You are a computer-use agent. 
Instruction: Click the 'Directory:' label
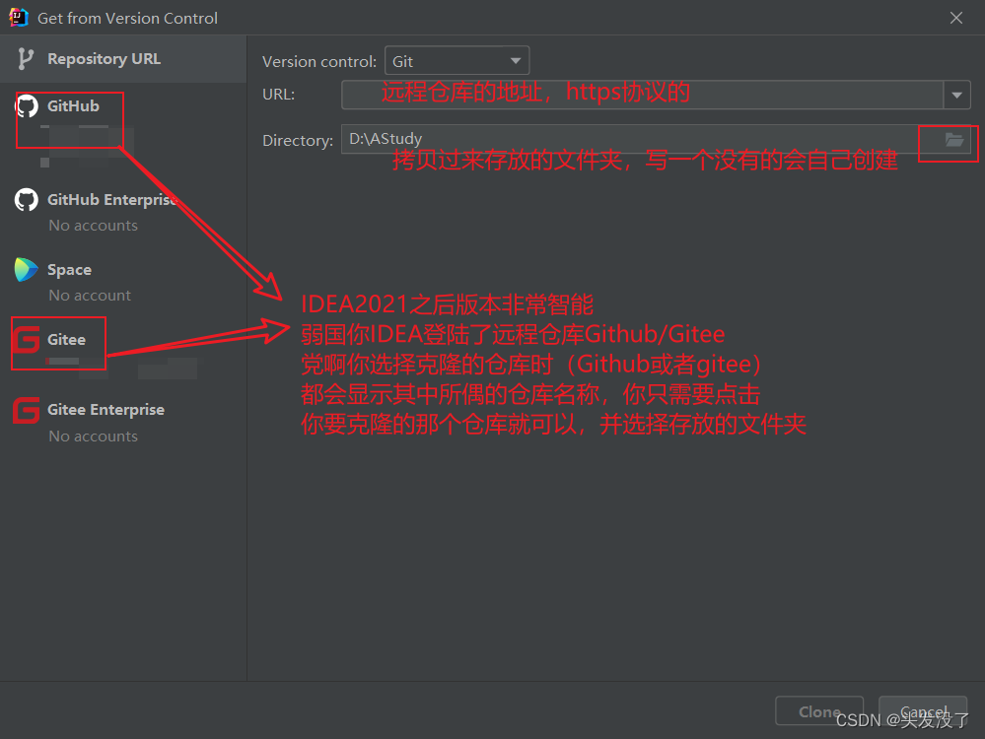point(298,141)
